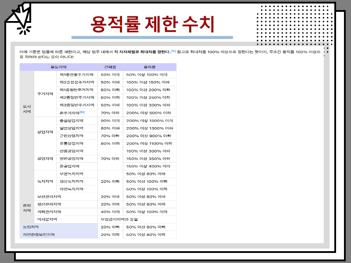
Task: Select the '유통상업지역' row label
Action: point(72,143)
